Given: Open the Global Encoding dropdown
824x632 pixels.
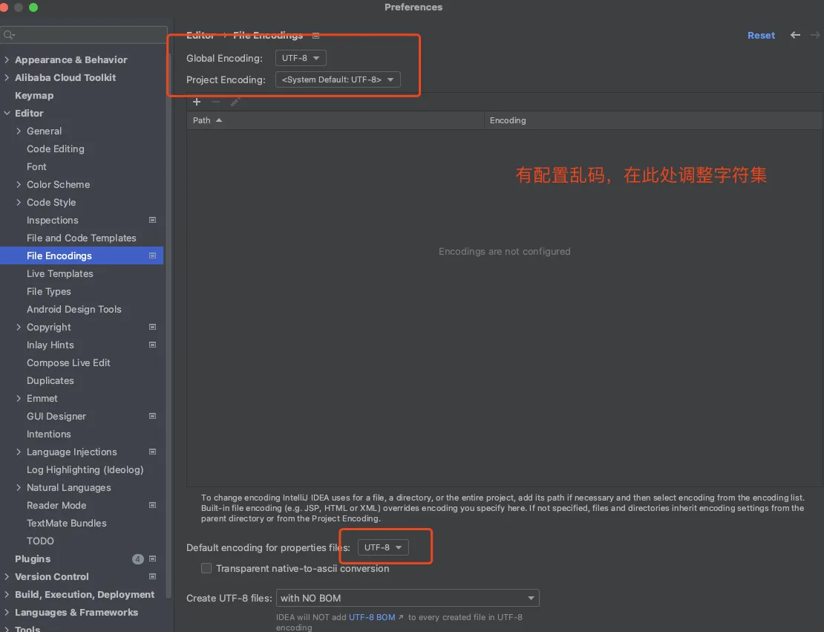Looking at the screenshot, I should [301, 58].
